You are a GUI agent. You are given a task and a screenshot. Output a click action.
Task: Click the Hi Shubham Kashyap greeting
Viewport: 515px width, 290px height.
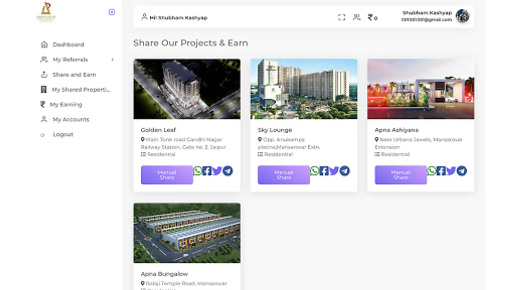click(178, 18)
